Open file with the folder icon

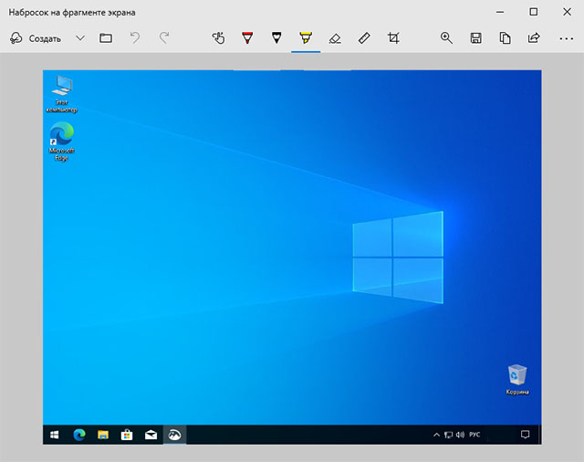(106, 38)
